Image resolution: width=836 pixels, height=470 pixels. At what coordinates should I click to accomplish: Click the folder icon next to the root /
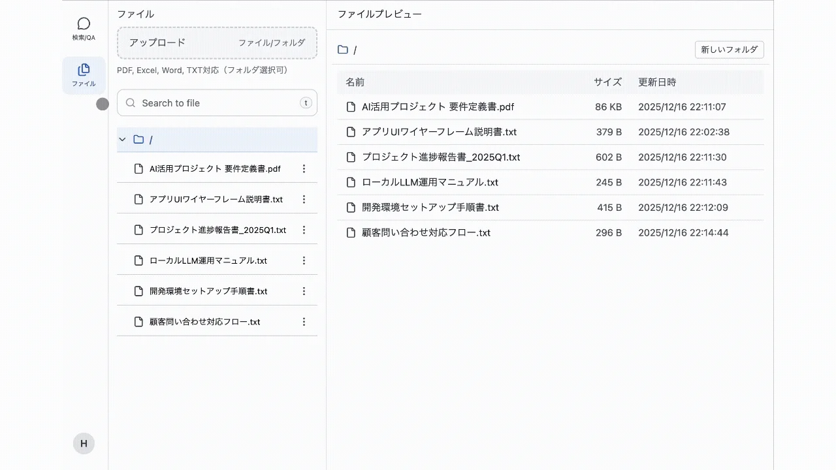coord(138,139)
